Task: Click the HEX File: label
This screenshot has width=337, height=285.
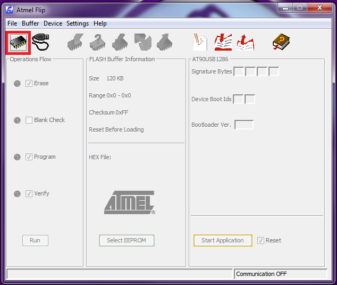Action: [x=100, y=157]
